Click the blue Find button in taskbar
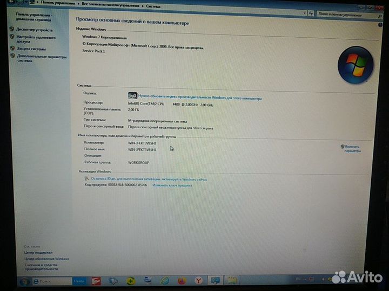 pyautogui.click(x=79, y=281)
